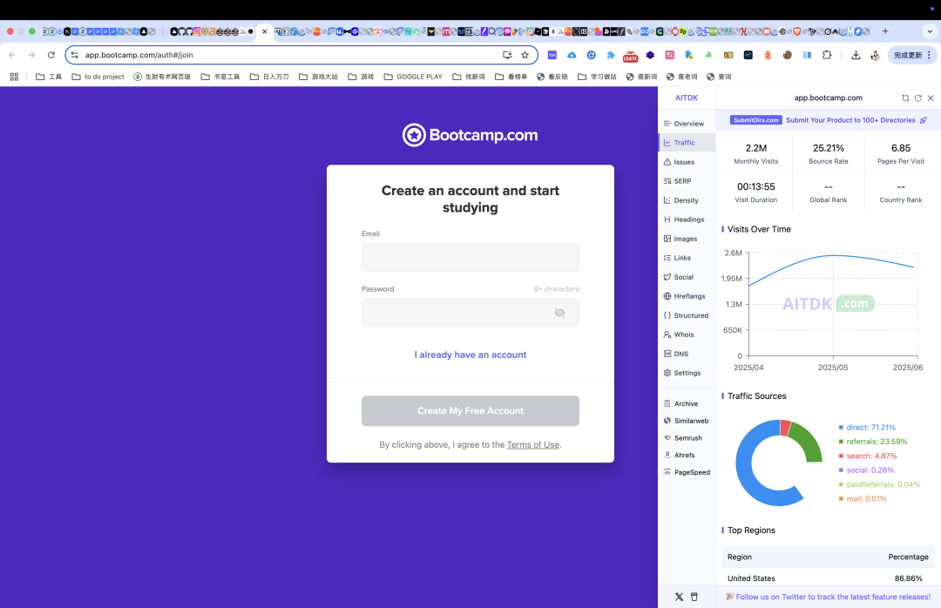The width and height of the screenshot is (941, 608).
Task: Click the crop screenshot icon in AITDK header
Action: coord(905,98)
